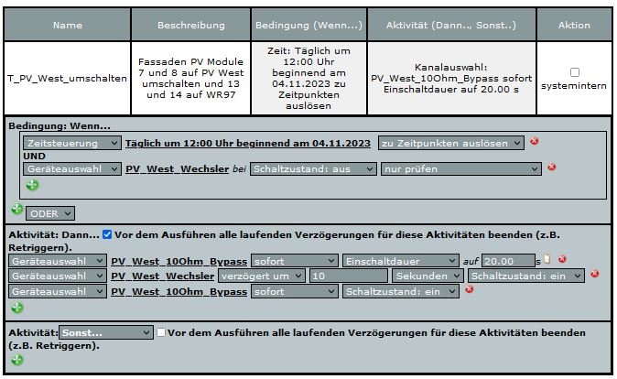
Task: Remove the PV_West_Wechsler condition with red X
Action: (x=551, y=168)
